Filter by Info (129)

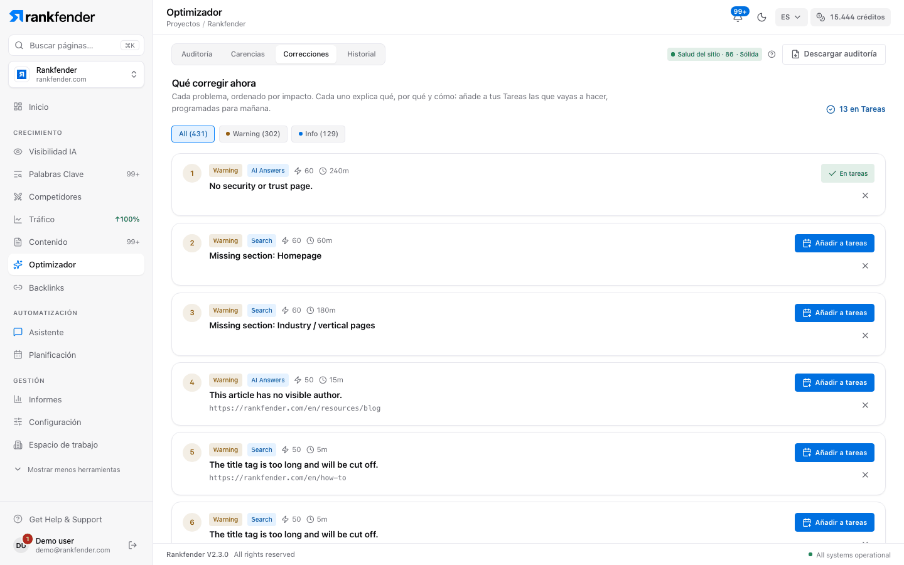pos(318,134)
